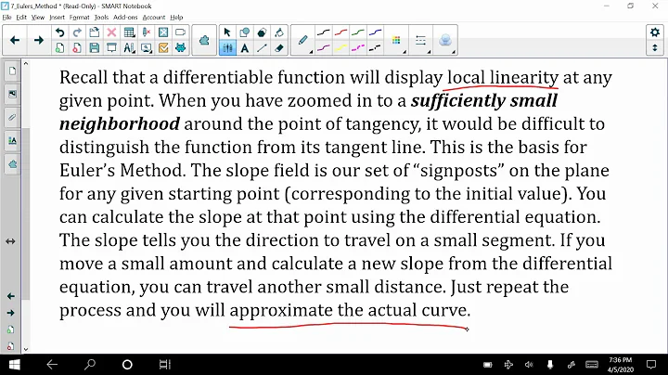
Task: Toggle the highlighted Pens tool button
Action: 227,47
